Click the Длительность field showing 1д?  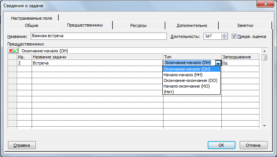coord(213,36)
